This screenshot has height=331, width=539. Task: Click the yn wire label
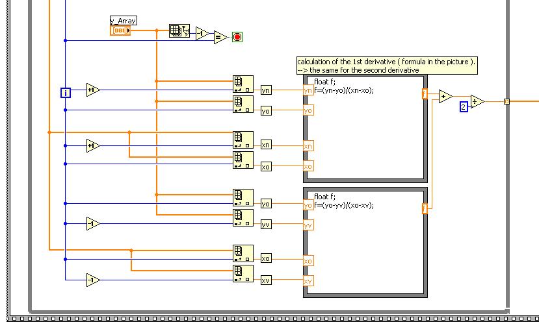pyautogui.click(x=266, y=90)
